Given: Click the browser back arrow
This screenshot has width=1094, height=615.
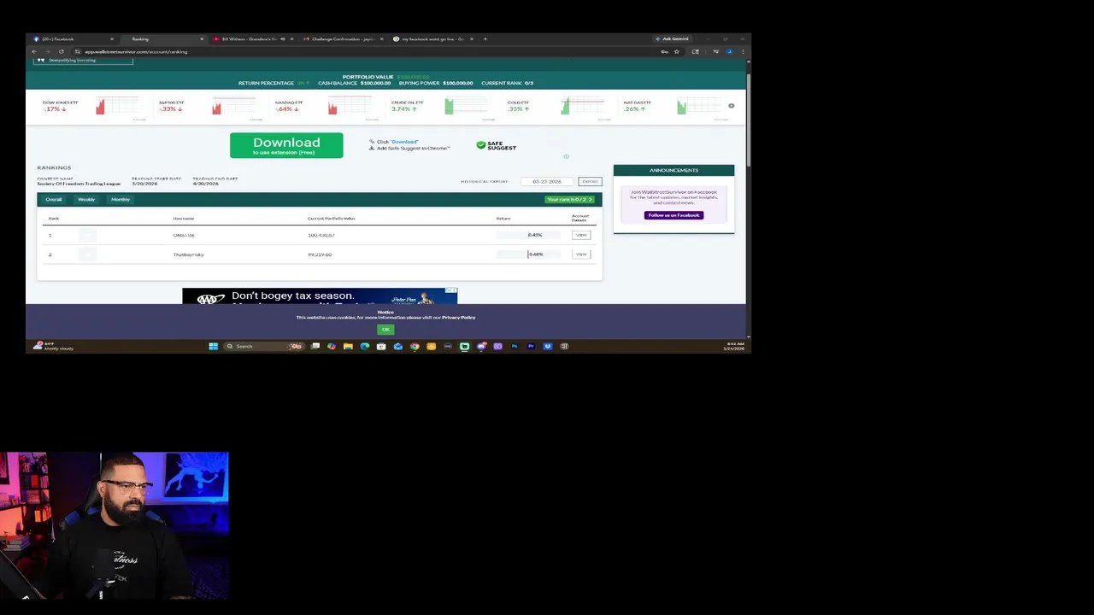Looking at the screenshot, I should (34, 51).
